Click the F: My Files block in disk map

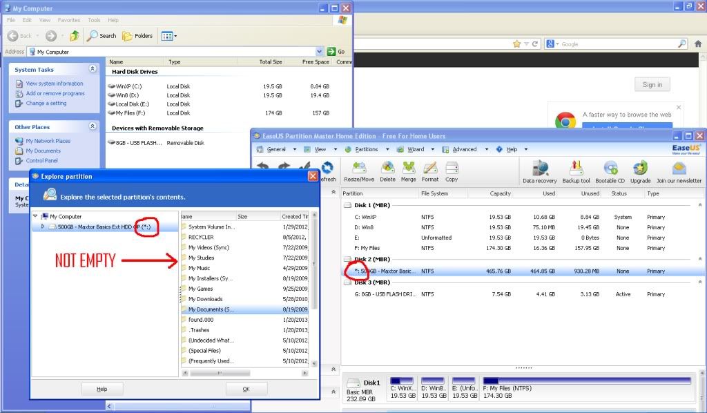coord(587,387)
